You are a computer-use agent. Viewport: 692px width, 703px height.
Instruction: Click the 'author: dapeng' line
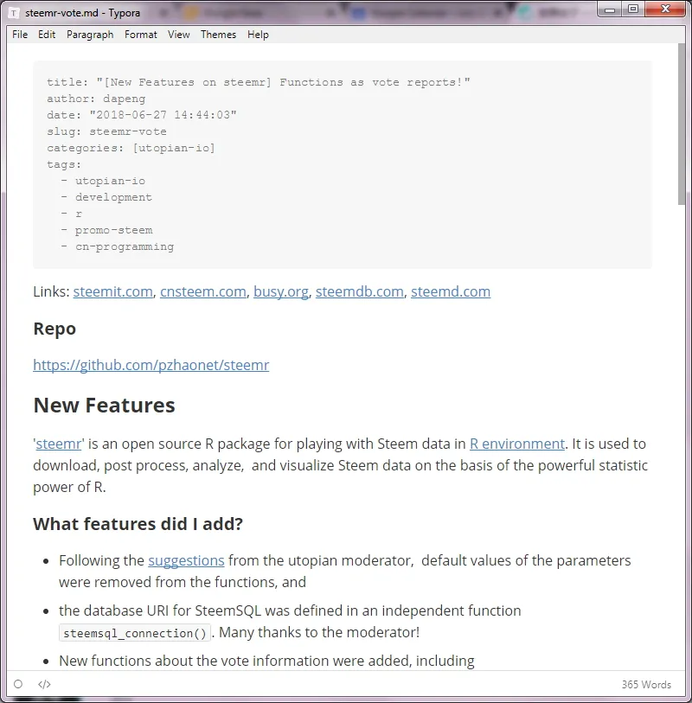click(96, 99)
